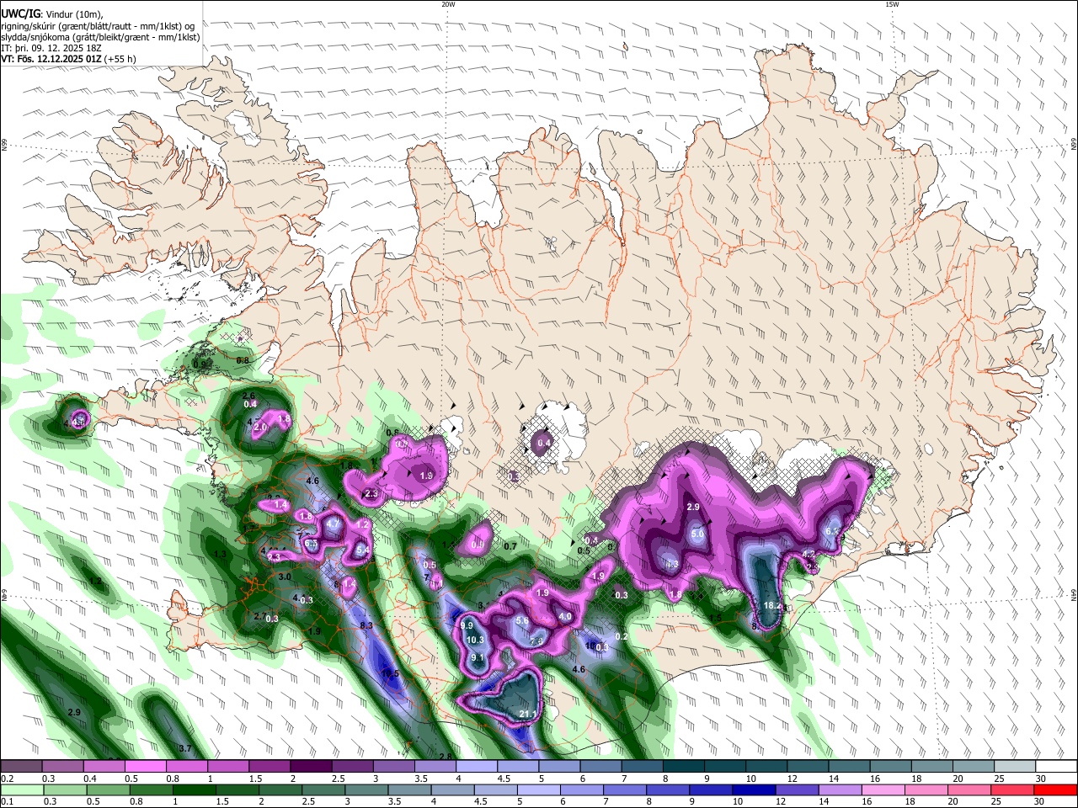The width and height of the screenshot is (1078, 808).
Task: Select the 10.3 value label on the map
Action: coord(475,640)
